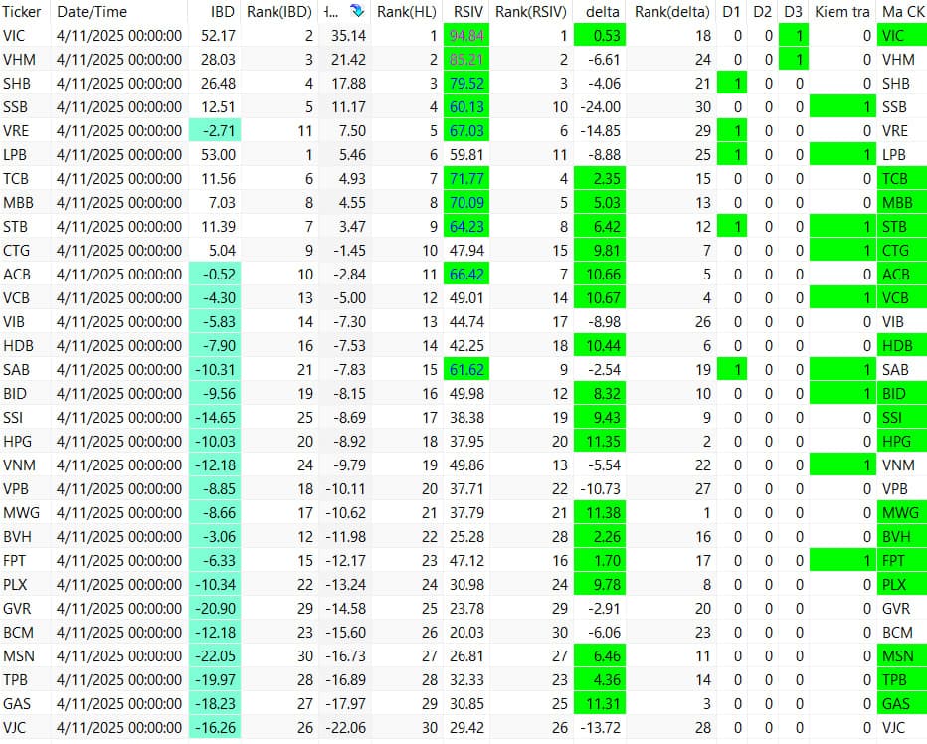The image size is (927, 744).
Task: Click the Date/Time column header
Action: click(x=92, y=11)
